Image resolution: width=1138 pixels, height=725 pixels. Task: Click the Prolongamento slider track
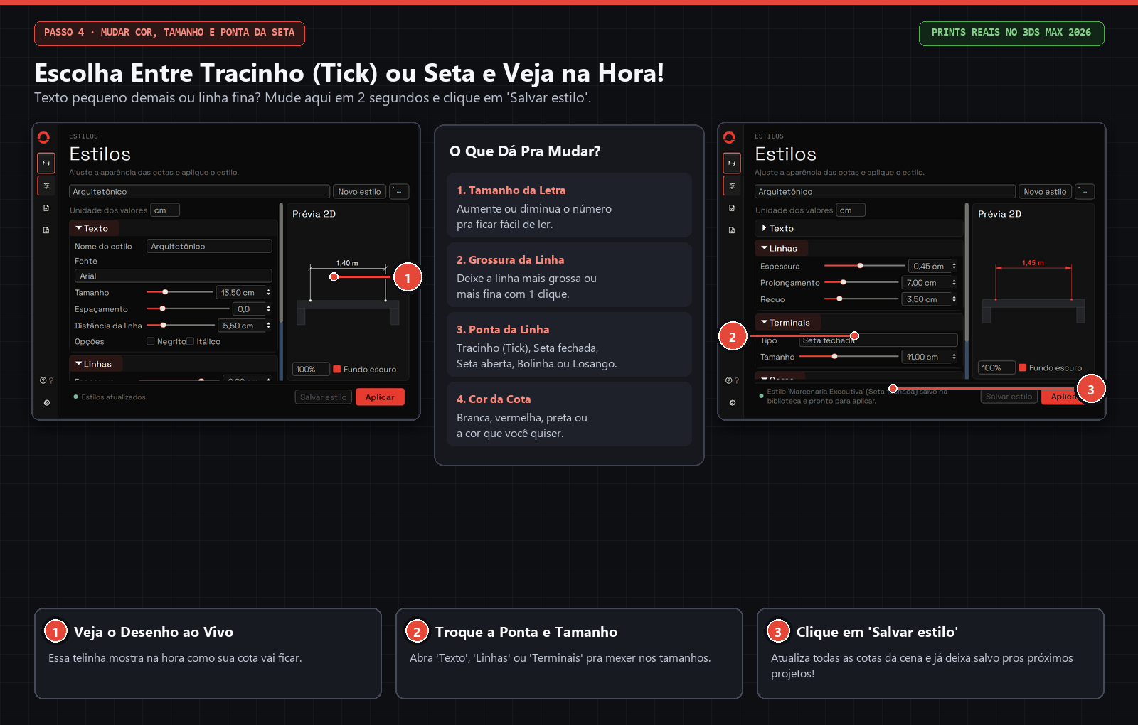point(861,282)
